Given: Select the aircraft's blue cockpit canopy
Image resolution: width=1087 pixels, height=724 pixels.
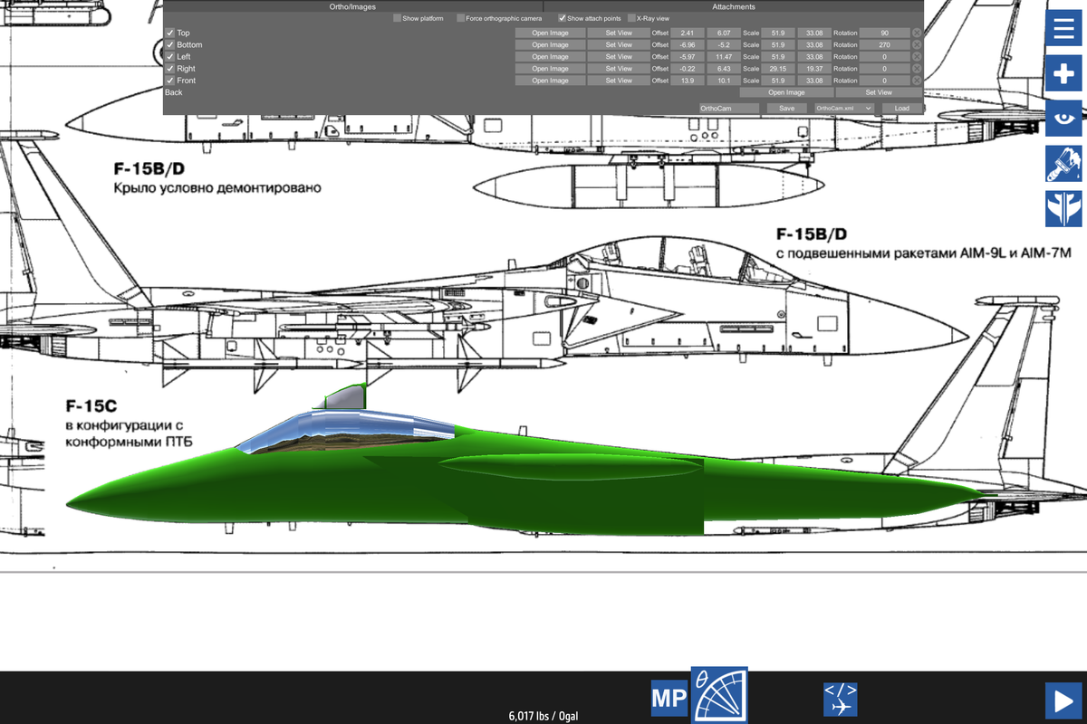Looking at the screenshot, I should click(x=349, y=430).
